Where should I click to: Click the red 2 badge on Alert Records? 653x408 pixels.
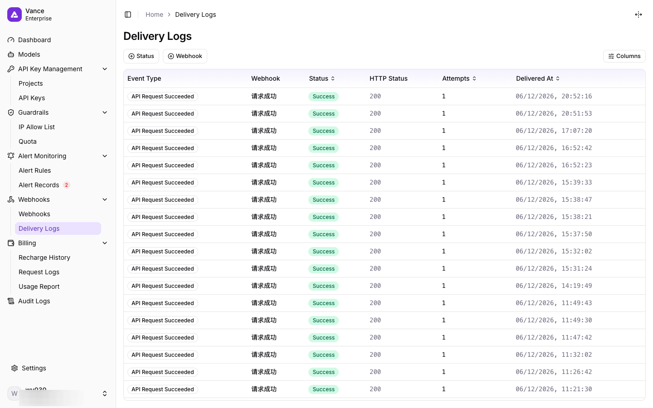(x=67, y=185)
